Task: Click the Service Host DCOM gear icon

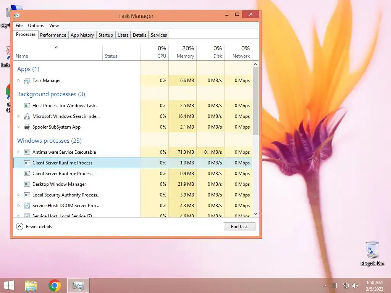Action: pyautogui.click(x=27, y=206)
